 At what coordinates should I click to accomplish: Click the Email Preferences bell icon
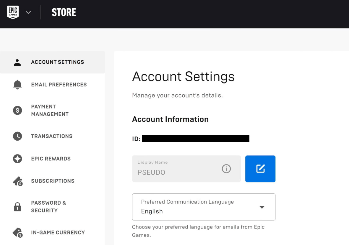click(17, 85)
